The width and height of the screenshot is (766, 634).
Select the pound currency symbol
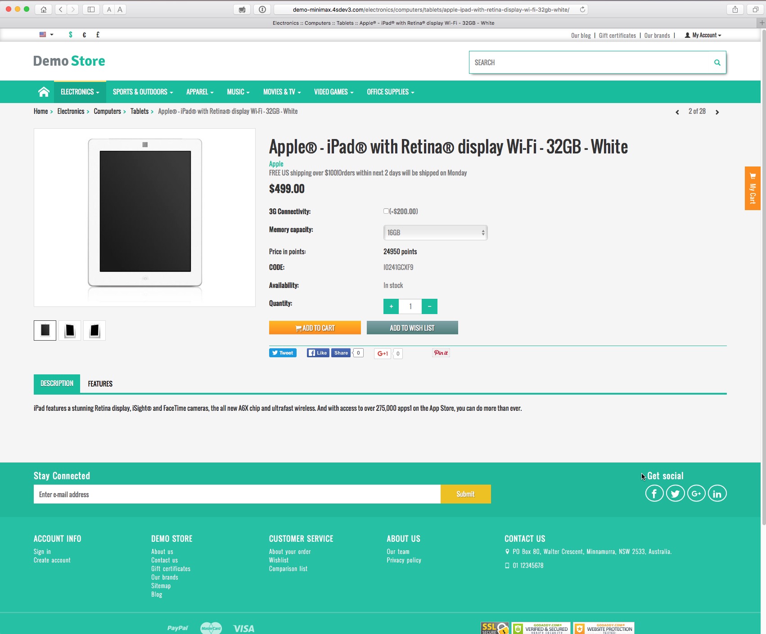pyautogui.click(x=98, y=35)
